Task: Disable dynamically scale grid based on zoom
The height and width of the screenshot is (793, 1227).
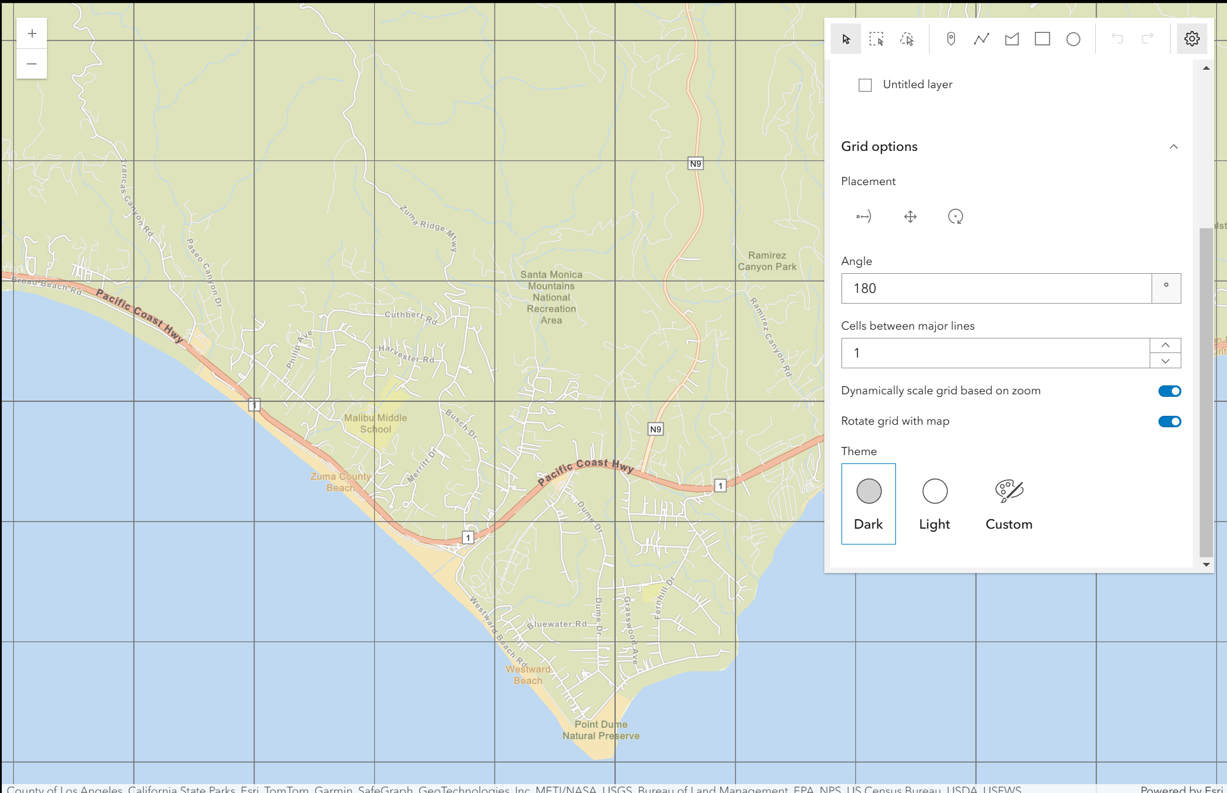Action: click(x=1169, y=390)
